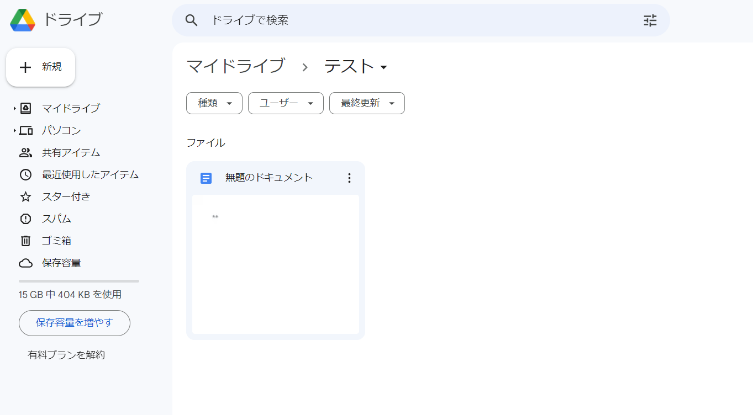753x415 pixels.
Task: Open the 最終更新 filter dropdown
Action: pyautogui.click(x=367, y=103)
